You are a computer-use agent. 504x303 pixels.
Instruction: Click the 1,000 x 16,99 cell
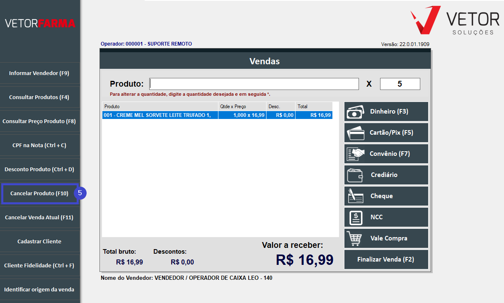click(x=242, y=115)
